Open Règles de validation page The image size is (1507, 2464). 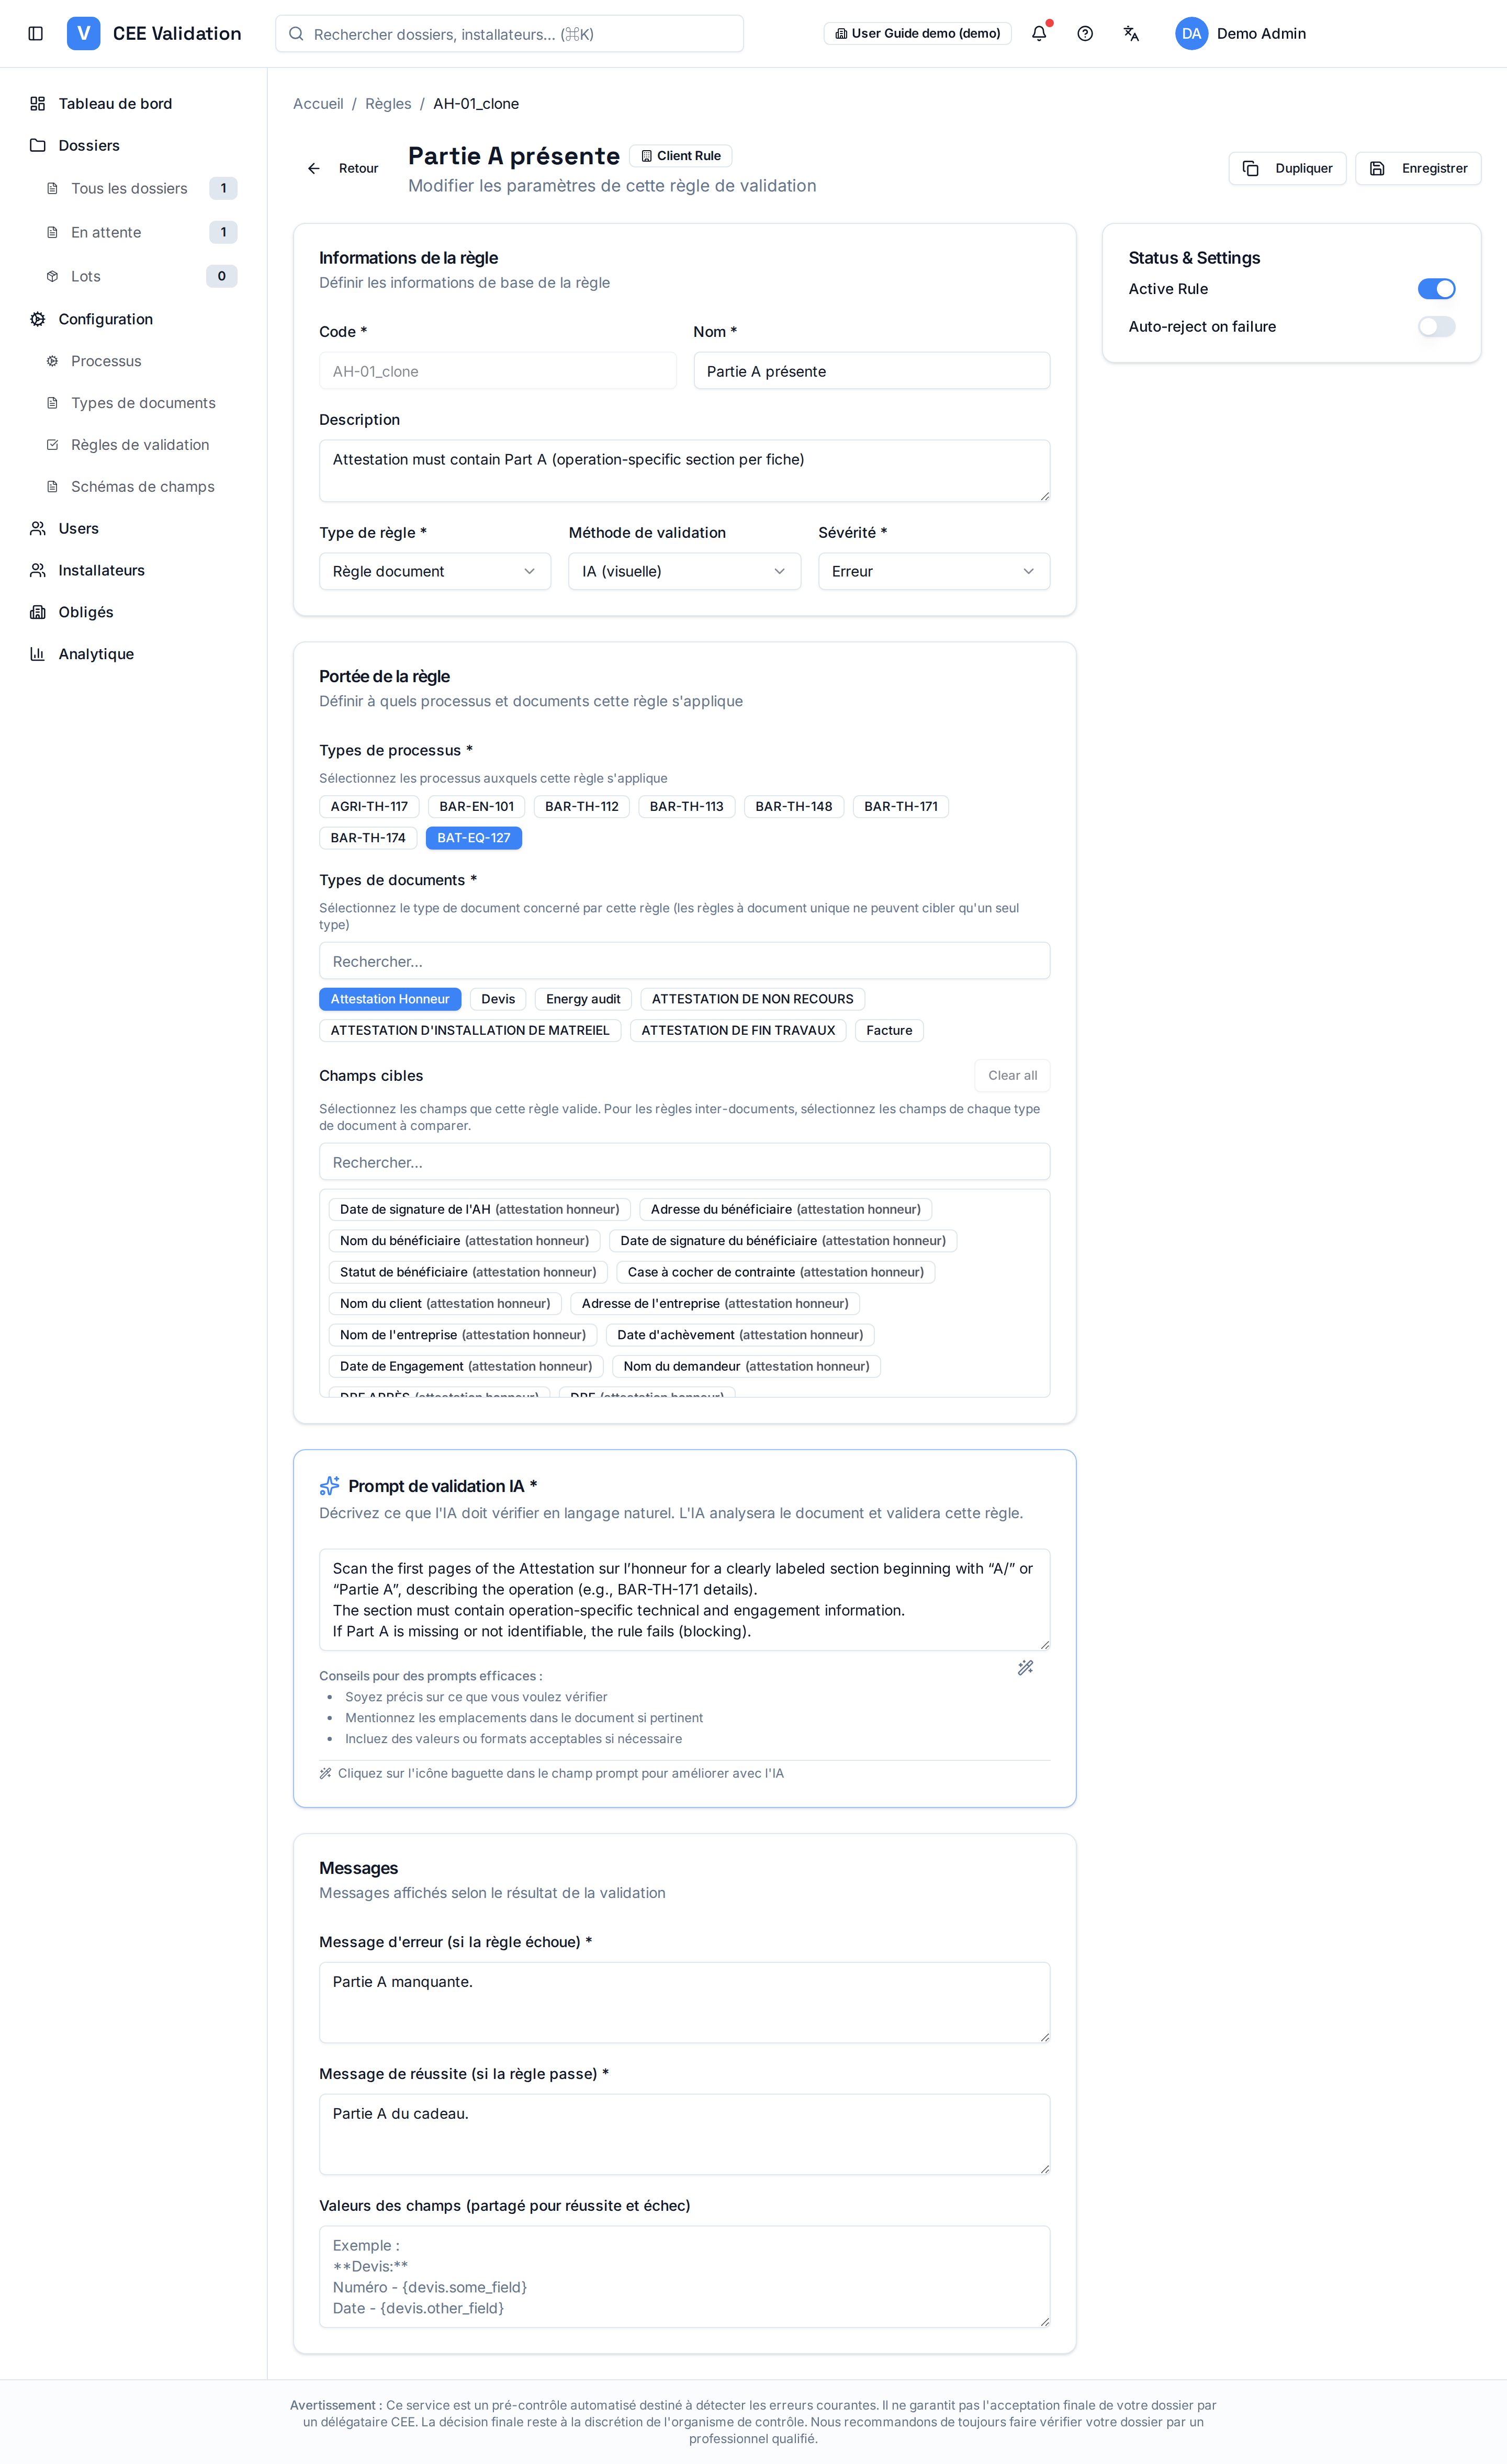[x=139, y=445]
